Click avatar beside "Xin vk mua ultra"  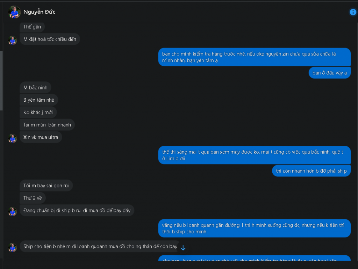(13, 138)
